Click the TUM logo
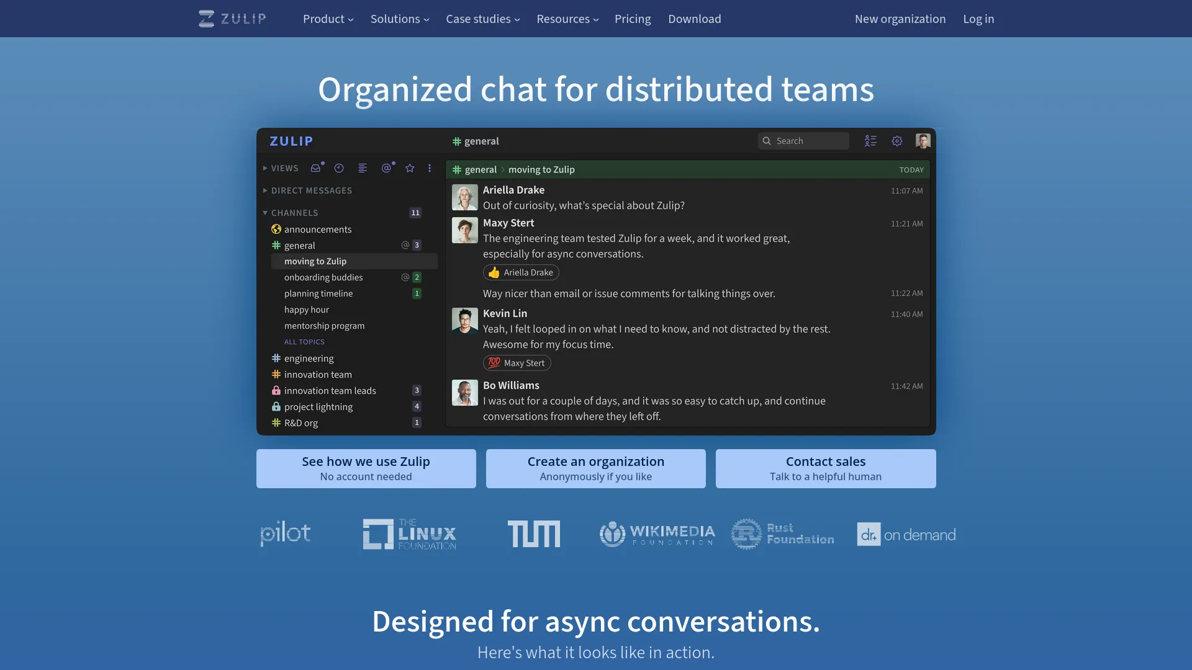This screenshot has width=1192, height=670. pos(534,534)
